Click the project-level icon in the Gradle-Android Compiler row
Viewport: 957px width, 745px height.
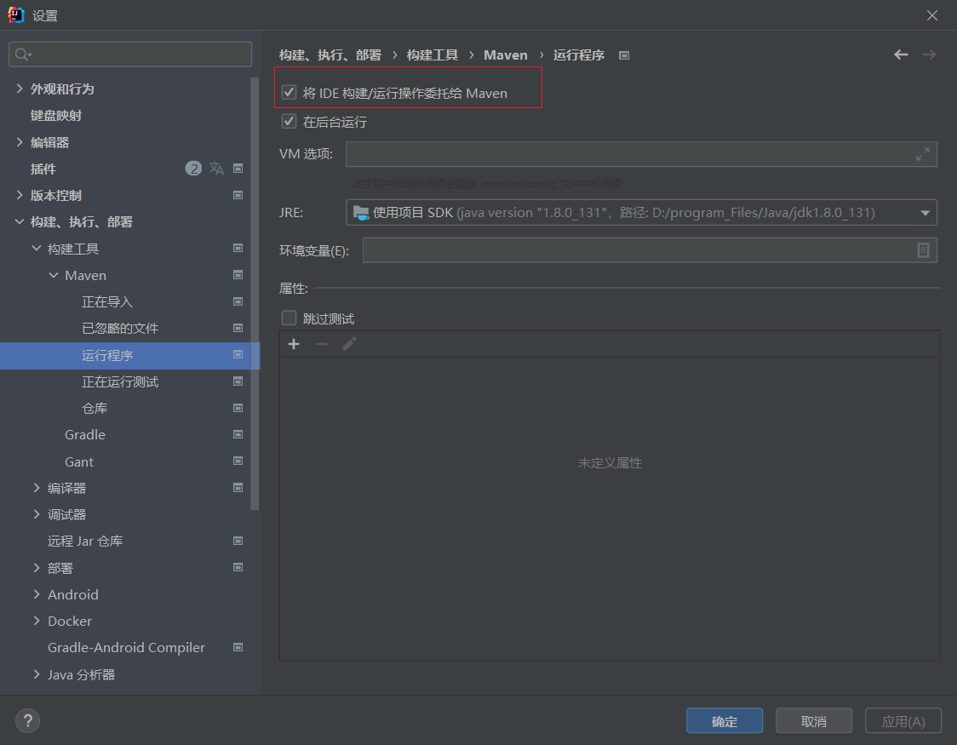238,647
